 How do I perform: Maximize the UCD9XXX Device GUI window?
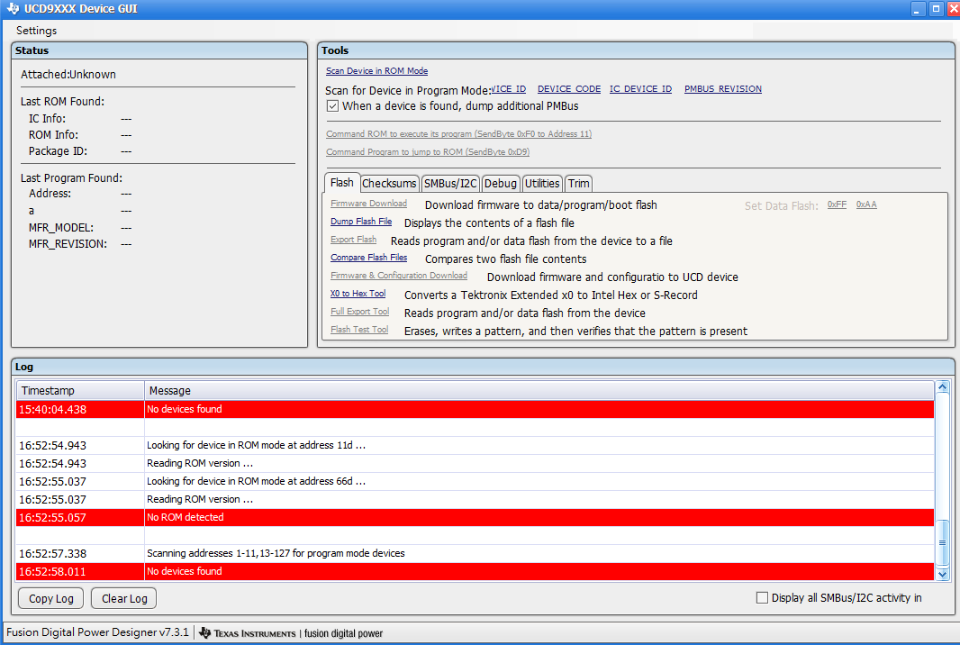pyautogui.click(x=936, y=9)
